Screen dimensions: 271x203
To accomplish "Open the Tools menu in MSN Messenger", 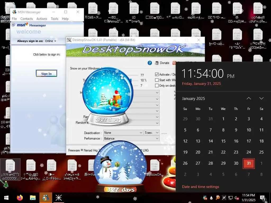I will click(55, 19).
